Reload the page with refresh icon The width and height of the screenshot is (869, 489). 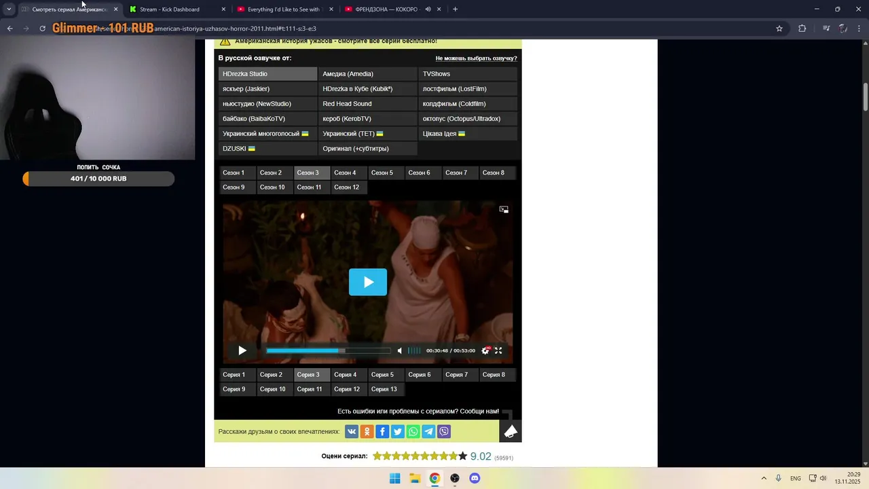(42, 29)
